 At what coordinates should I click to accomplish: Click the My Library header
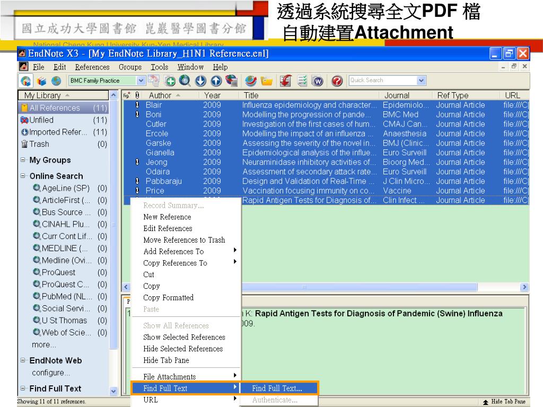pos(63,95)
